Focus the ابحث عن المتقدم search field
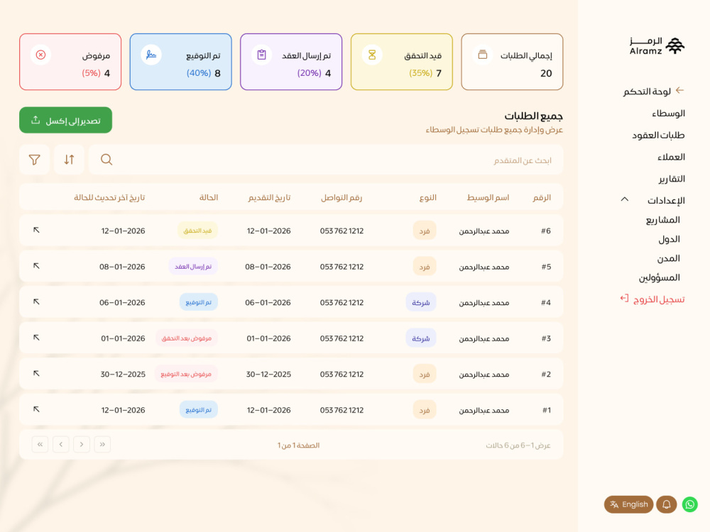Image resolution: width=710 pixels, height=532 pixels. [326, 160]
